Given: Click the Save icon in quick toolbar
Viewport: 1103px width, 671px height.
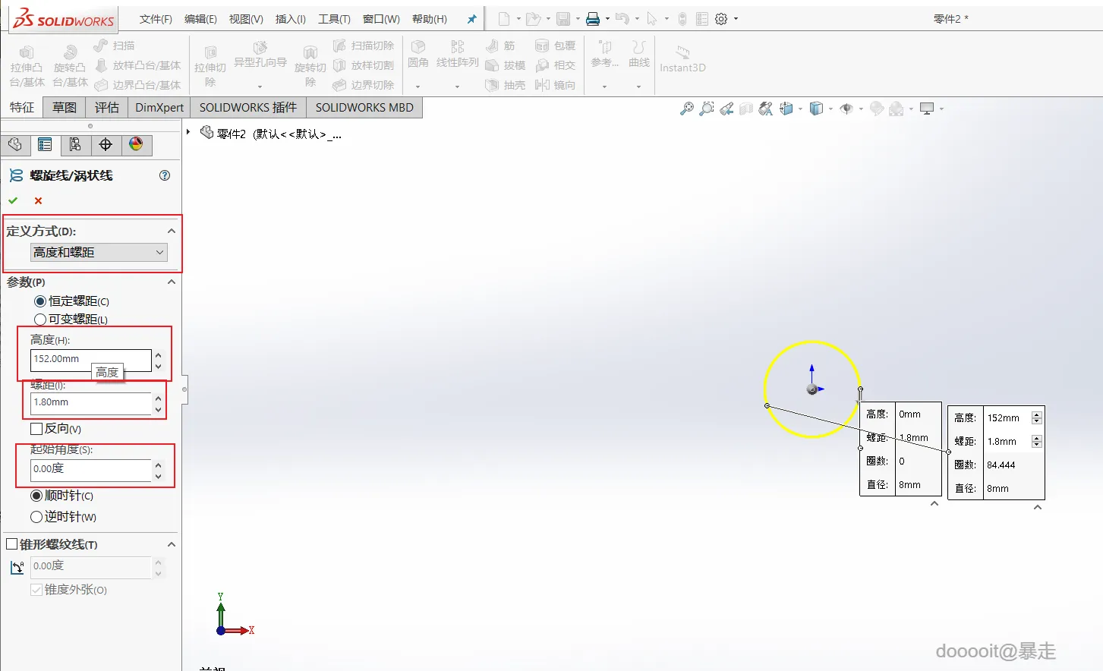Looking at the screenshot, I should click(563, 19).
